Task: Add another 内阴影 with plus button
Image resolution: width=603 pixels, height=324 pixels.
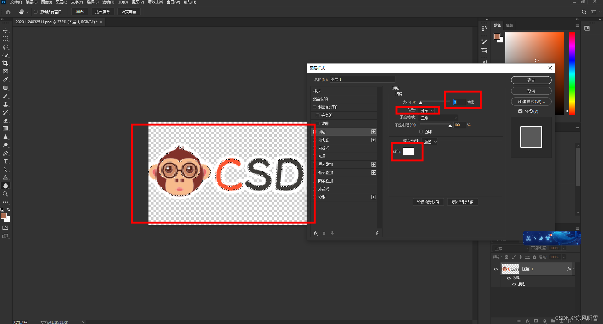Action: [x=374, y=140]
